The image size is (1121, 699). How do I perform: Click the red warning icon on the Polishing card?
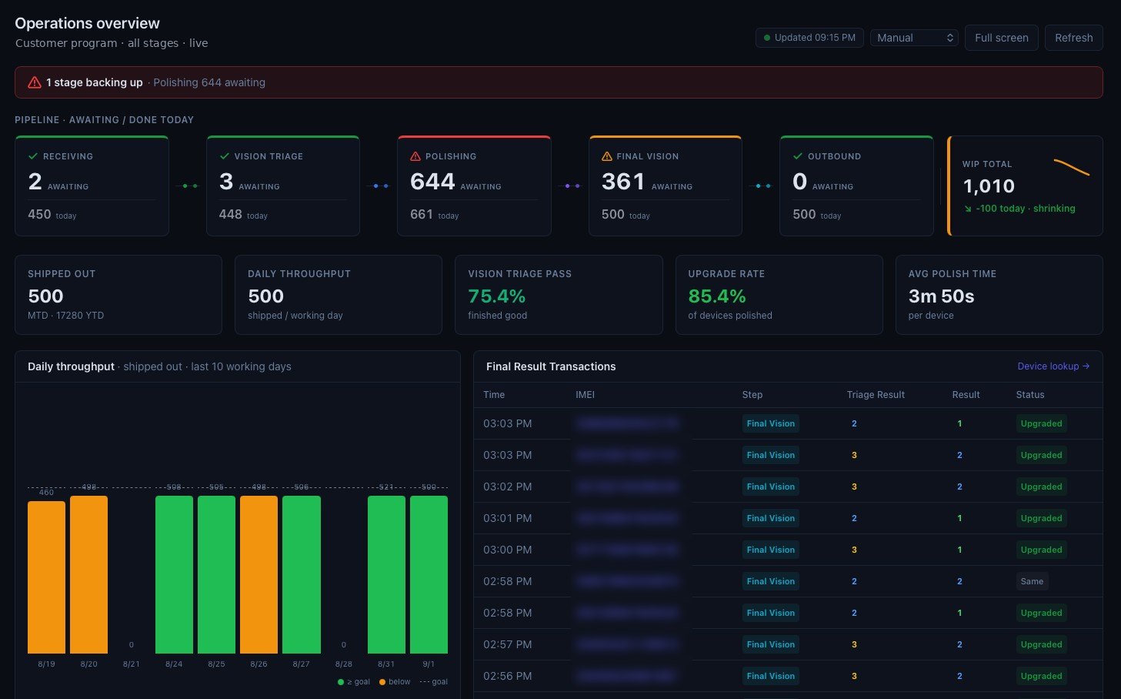415,156
